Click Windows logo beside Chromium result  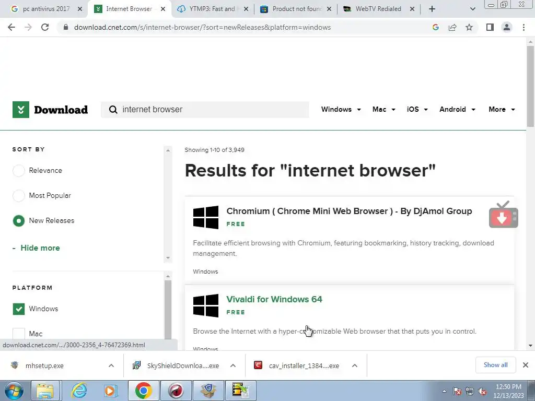coord(206,217)
